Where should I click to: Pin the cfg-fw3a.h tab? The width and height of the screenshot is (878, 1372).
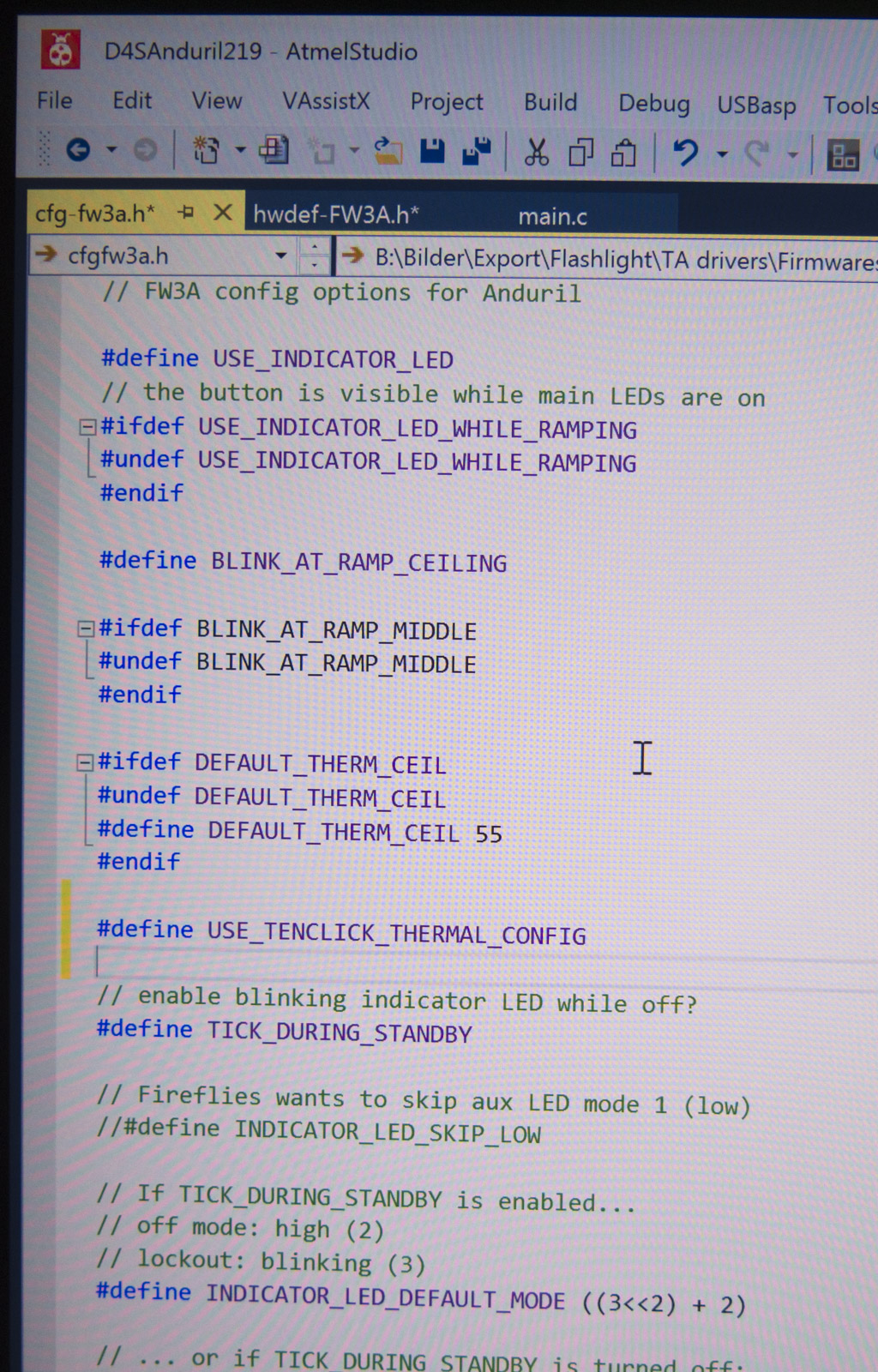[186, 211]
